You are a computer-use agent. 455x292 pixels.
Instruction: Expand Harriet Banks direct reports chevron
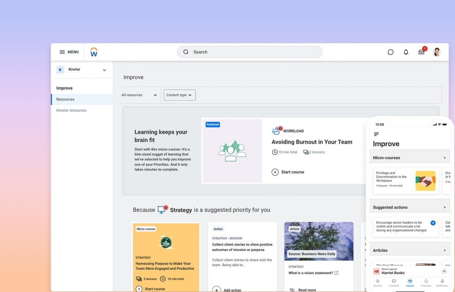pyautogui.click(x=444, y=271)
